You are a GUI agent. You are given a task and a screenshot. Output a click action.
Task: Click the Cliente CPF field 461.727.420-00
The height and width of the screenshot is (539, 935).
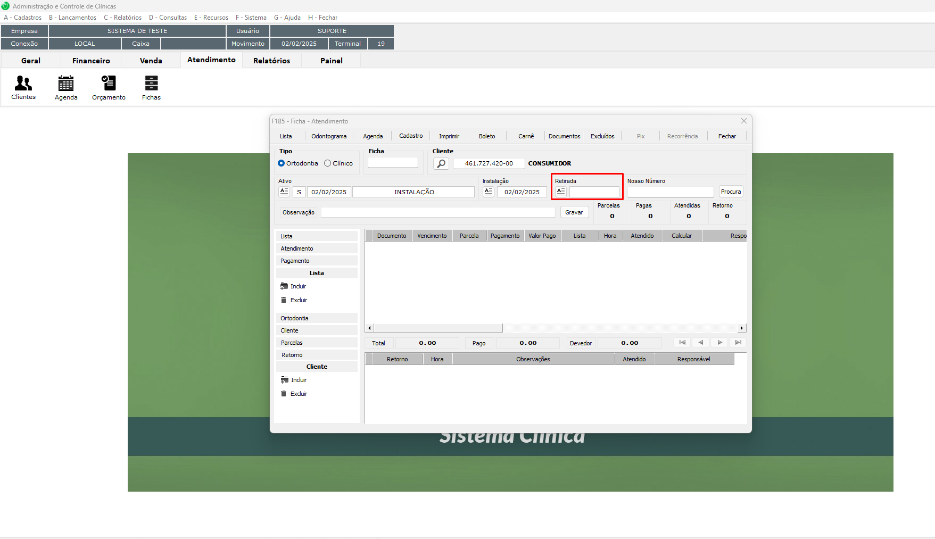point(489,163)
